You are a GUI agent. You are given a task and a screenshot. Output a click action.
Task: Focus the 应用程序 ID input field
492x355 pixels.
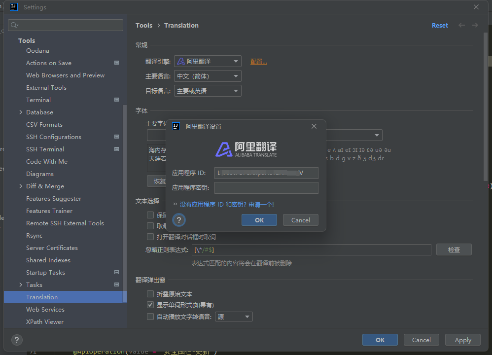[266, 173]
